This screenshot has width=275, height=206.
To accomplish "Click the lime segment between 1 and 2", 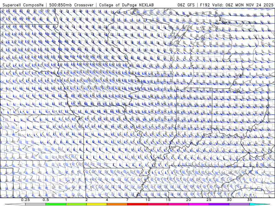I will point(76,204).
